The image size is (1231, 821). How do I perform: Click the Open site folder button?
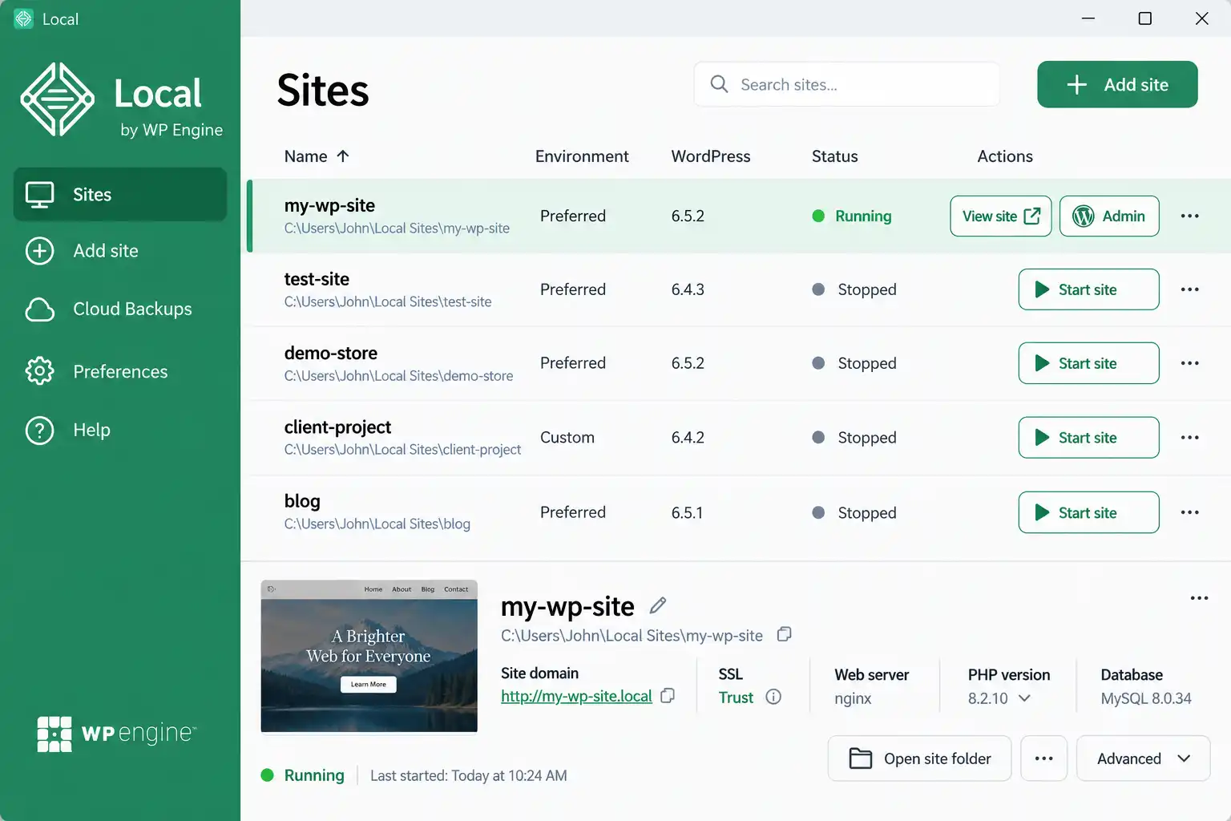[x=919, y=758]
